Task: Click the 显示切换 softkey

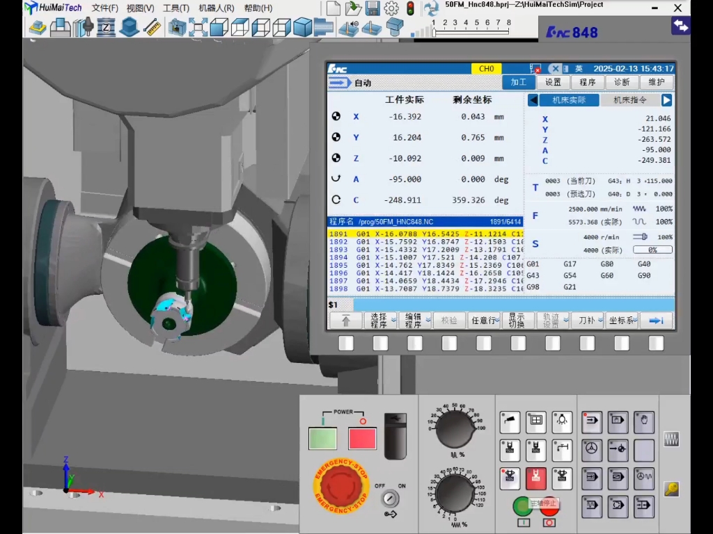Action: pos(519,321)
